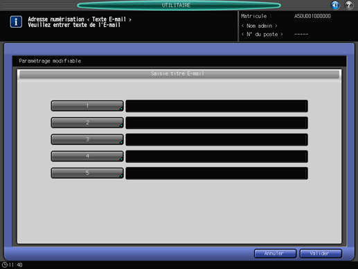The height and width of the screenshot is (269, 358).
Task: Click the black text field beside button 4
Action: [x=217, y=157]
